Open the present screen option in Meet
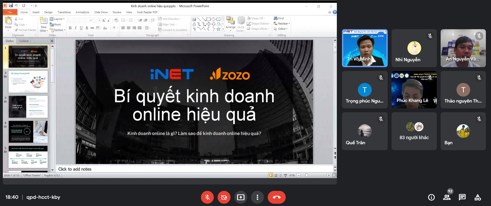491x206 pixels. [241, 197]
